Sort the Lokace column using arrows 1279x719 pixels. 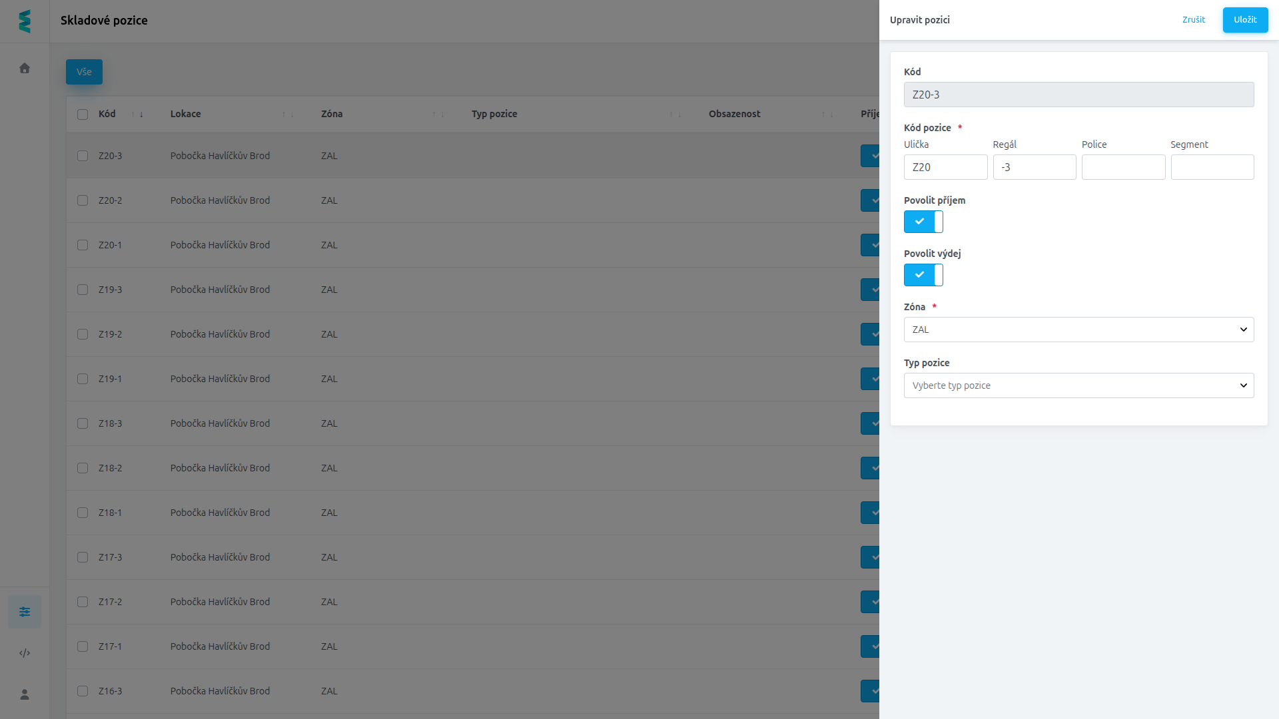click(x=288, y=115)
